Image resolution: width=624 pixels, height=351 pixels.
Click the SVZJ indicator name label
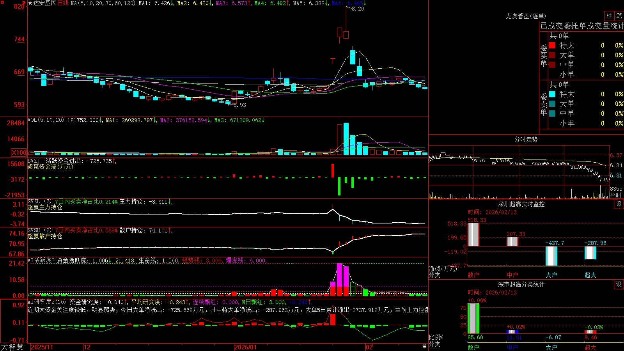34,161
